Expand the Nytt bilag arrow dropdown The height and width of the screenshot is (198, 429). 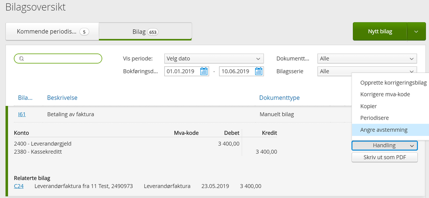416,31
